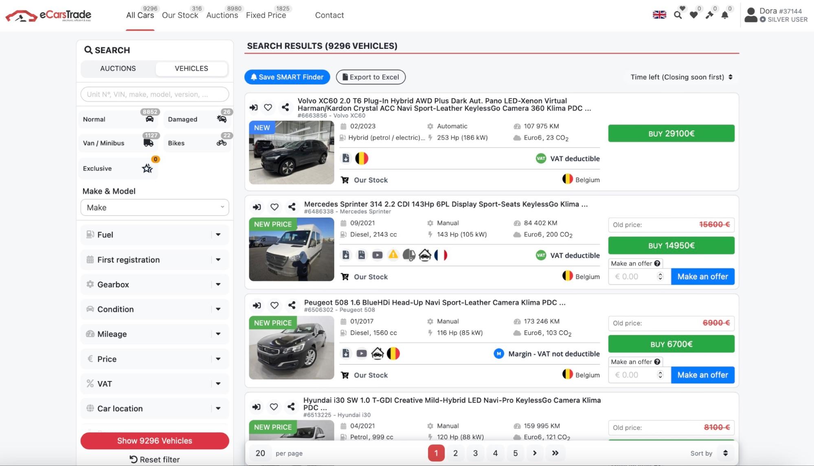Viewport: 814px width, 466px height.
Task: Favorite the Volvo XC60 with heart icon
Action: tap(268, 107)
